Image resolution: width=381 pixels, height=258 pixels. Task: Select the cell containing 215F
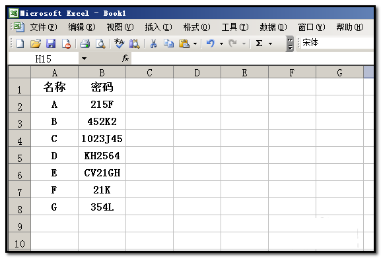(102, 104)
